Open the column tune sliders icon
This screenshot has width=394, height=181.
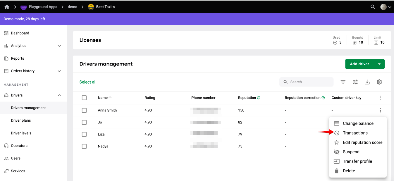click(355, 82)
